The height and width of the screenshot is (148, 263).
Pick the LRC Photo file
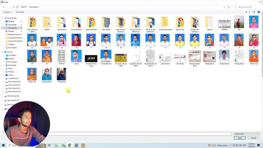tap(180, 59)
